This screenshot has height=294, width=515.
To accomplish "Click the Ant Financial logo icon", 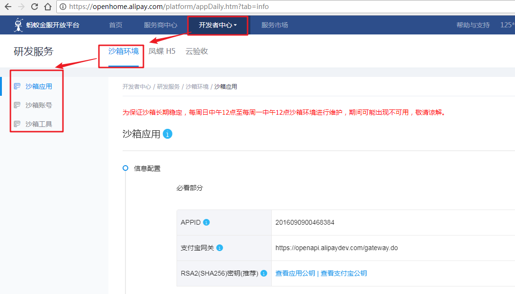I will pos(19,25).
